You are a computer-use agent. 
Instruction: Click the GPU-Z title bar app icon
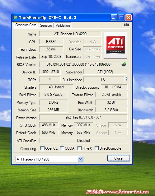pyautogui.click(x=15, y=17)
